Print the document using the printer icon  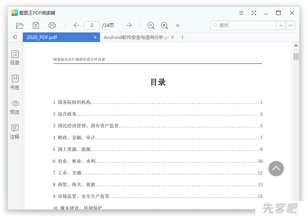coord(52,25)
